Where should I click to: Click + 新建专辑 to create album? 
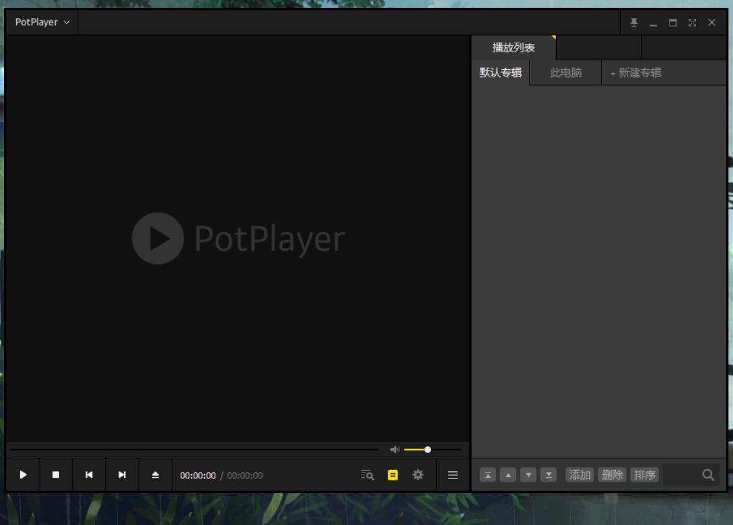[x=636, y=73]
